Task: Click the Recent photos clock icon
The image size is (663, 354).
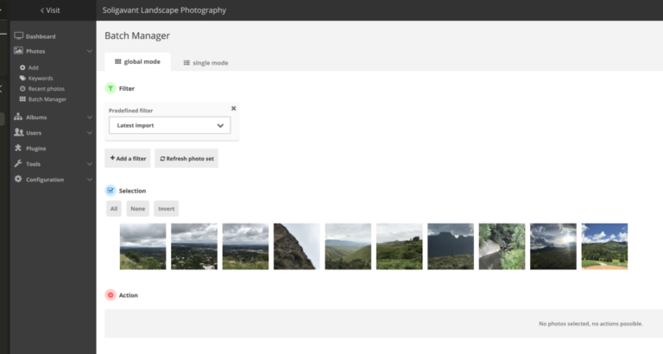Action: click(22, 88)
